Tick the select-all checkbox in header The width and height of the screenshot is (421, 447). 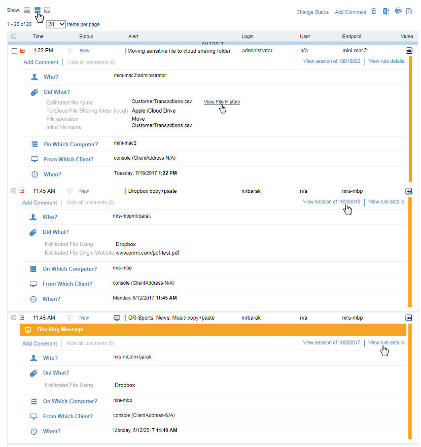click(x=14, y=37)
